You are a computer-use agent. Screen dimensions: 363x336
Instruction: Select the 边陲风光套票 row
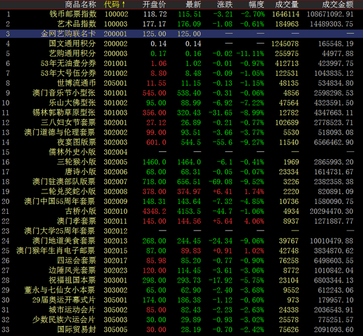[x=181, y=270]
